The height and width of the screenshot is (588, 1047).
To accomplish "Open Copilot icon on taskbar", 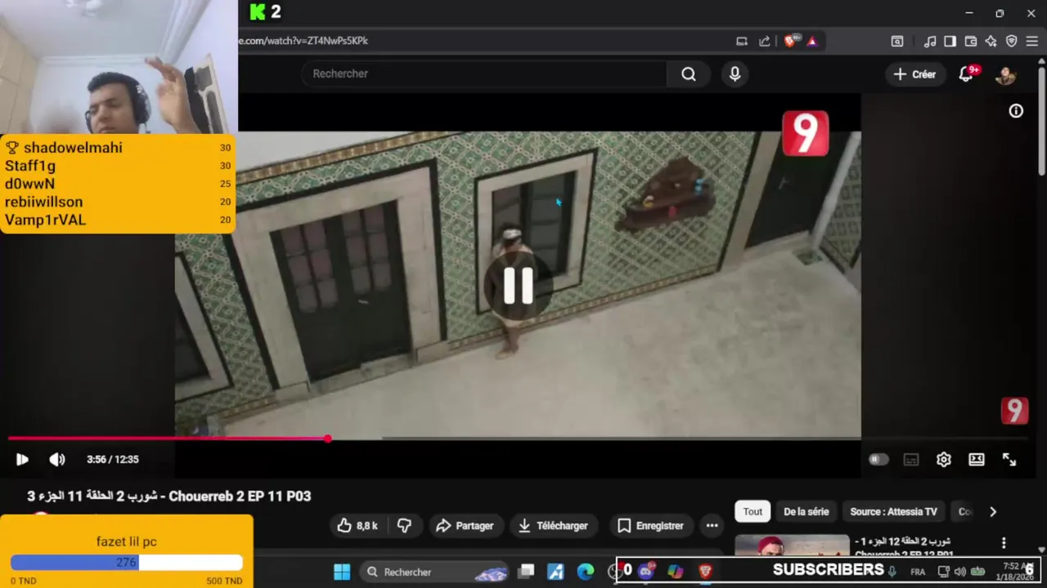I will coord(676,571).
